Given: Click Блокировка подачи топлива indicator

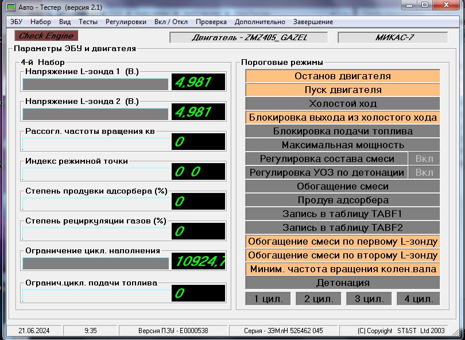Looking at the screenshot, I should (343, 132).
